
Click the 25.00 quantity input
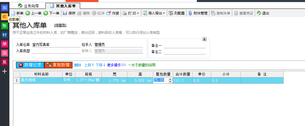160,80
